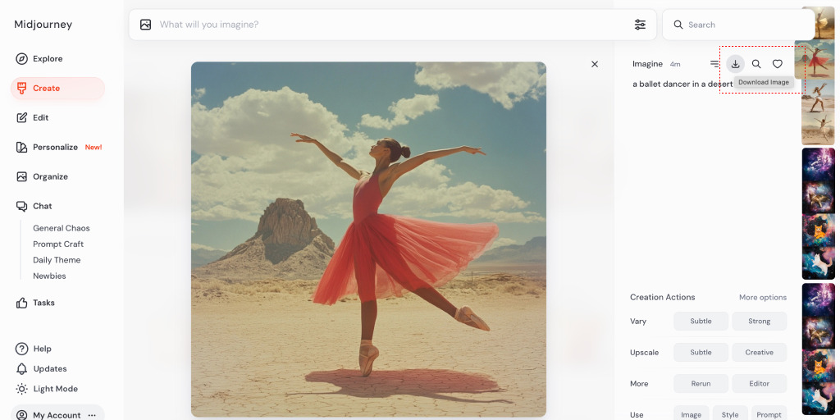Toggle Light Mode
Viewport: 840px width, 420px height.
click(47, 389)
